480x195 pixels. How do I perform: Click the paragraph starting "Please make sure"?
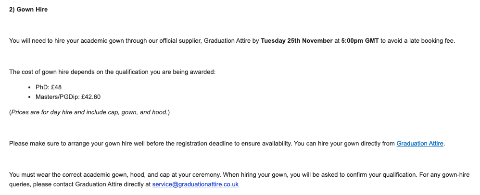tap(144, 143)
